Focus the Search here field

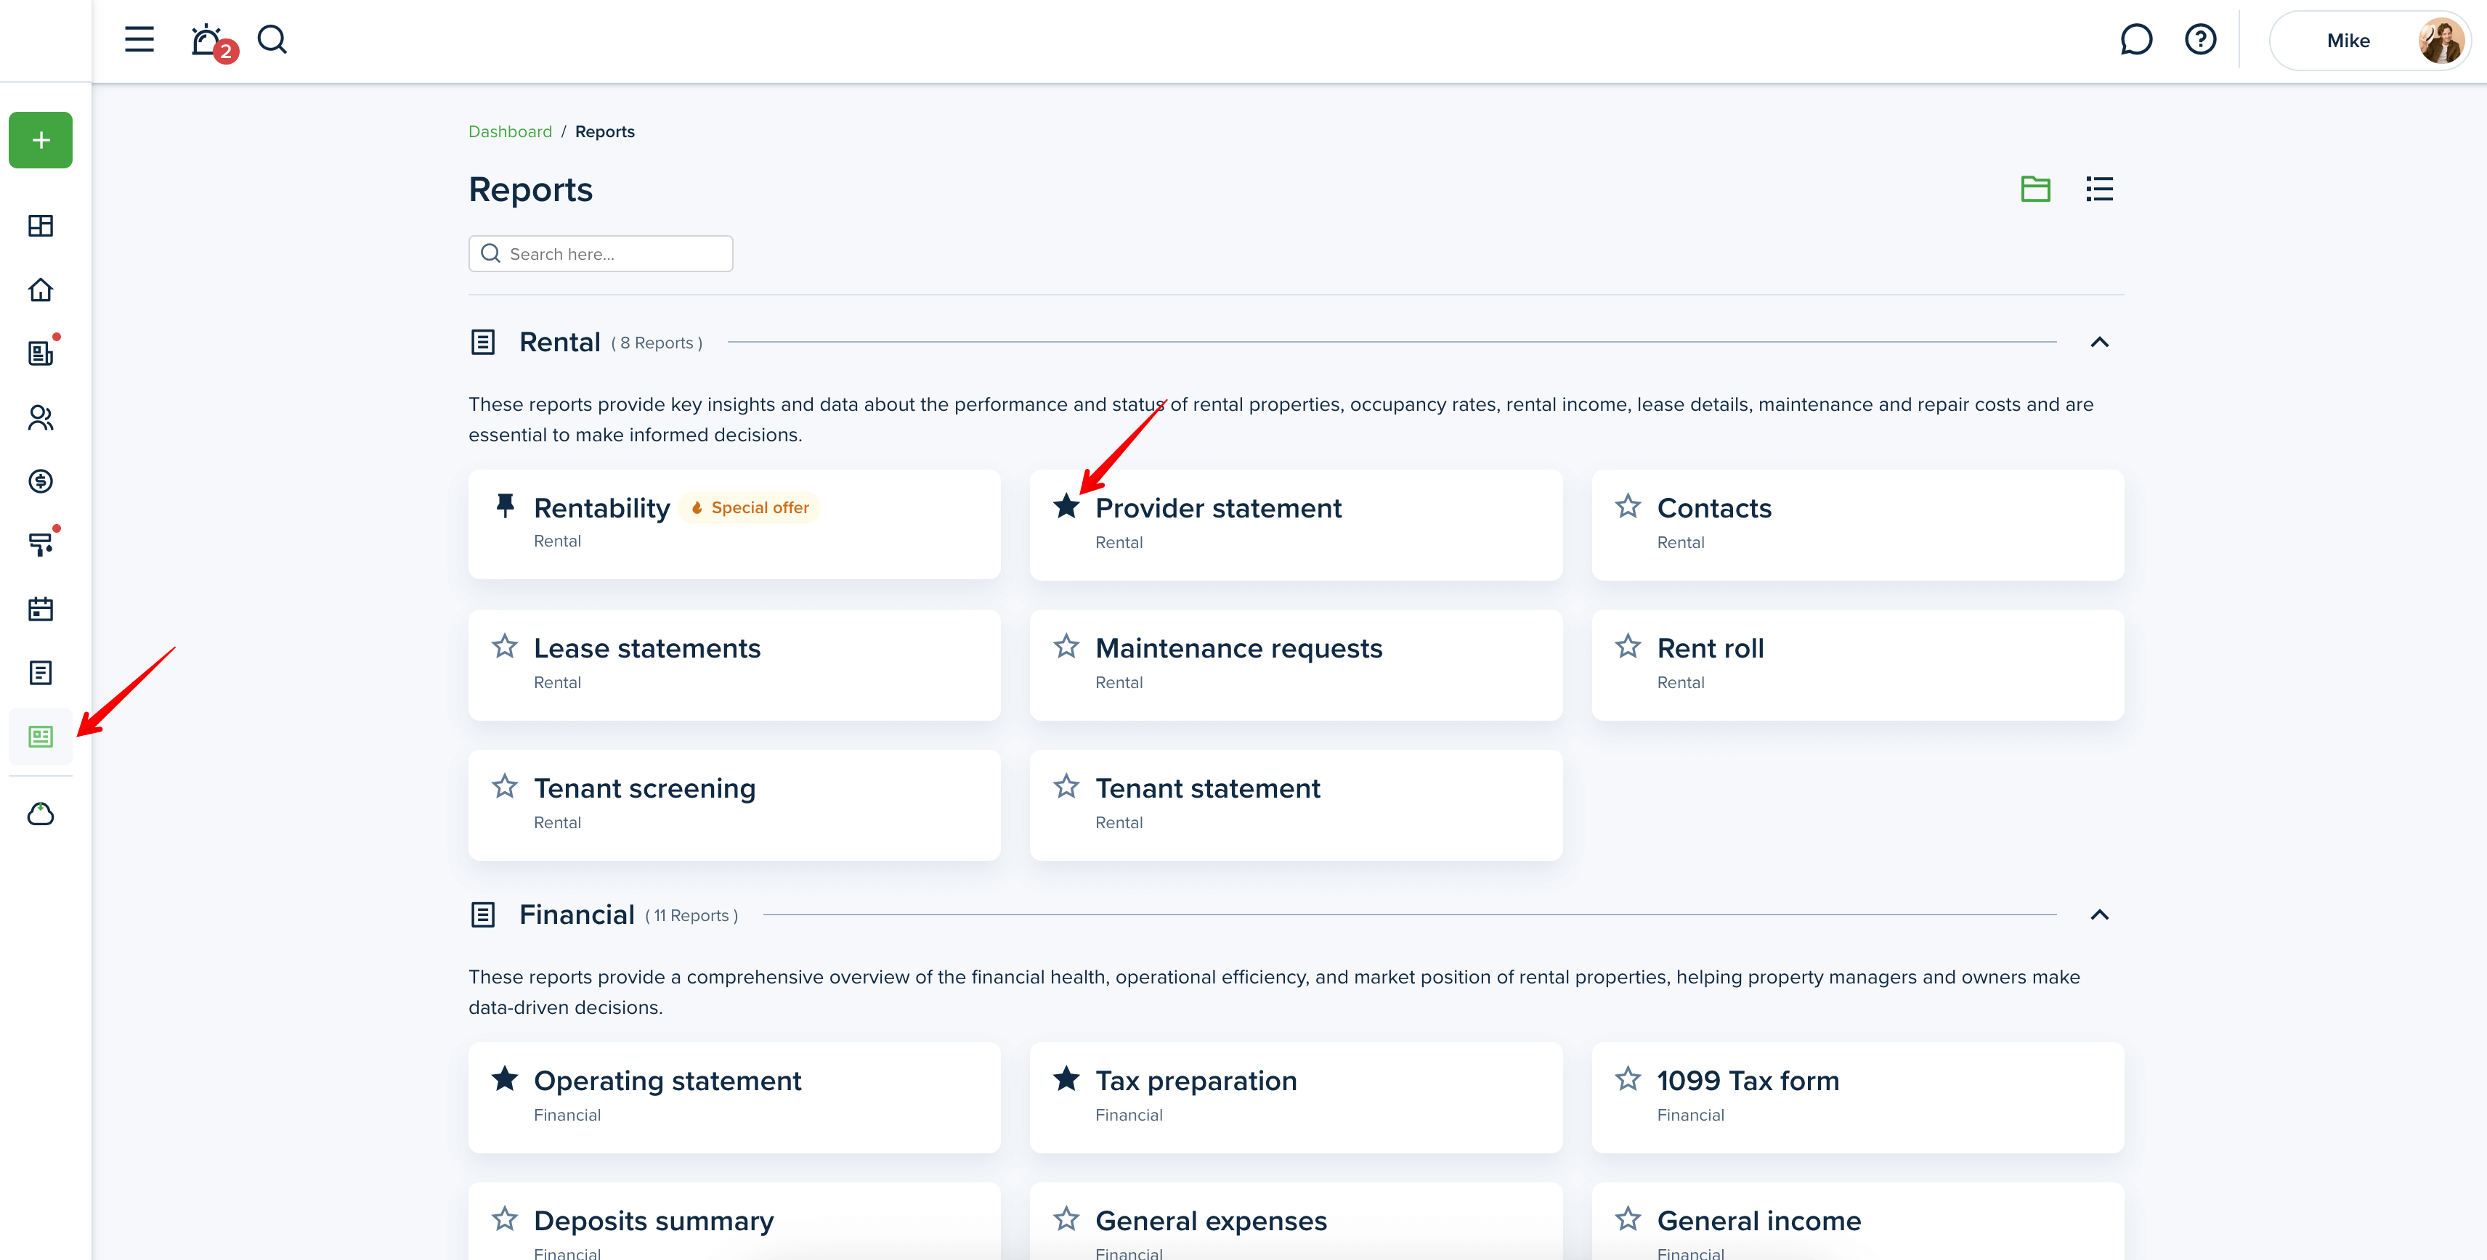[x=601, y=254]
